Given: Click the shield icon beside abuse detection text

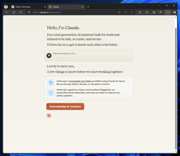Looking at the screenshot, I should (x=51, y=93).
